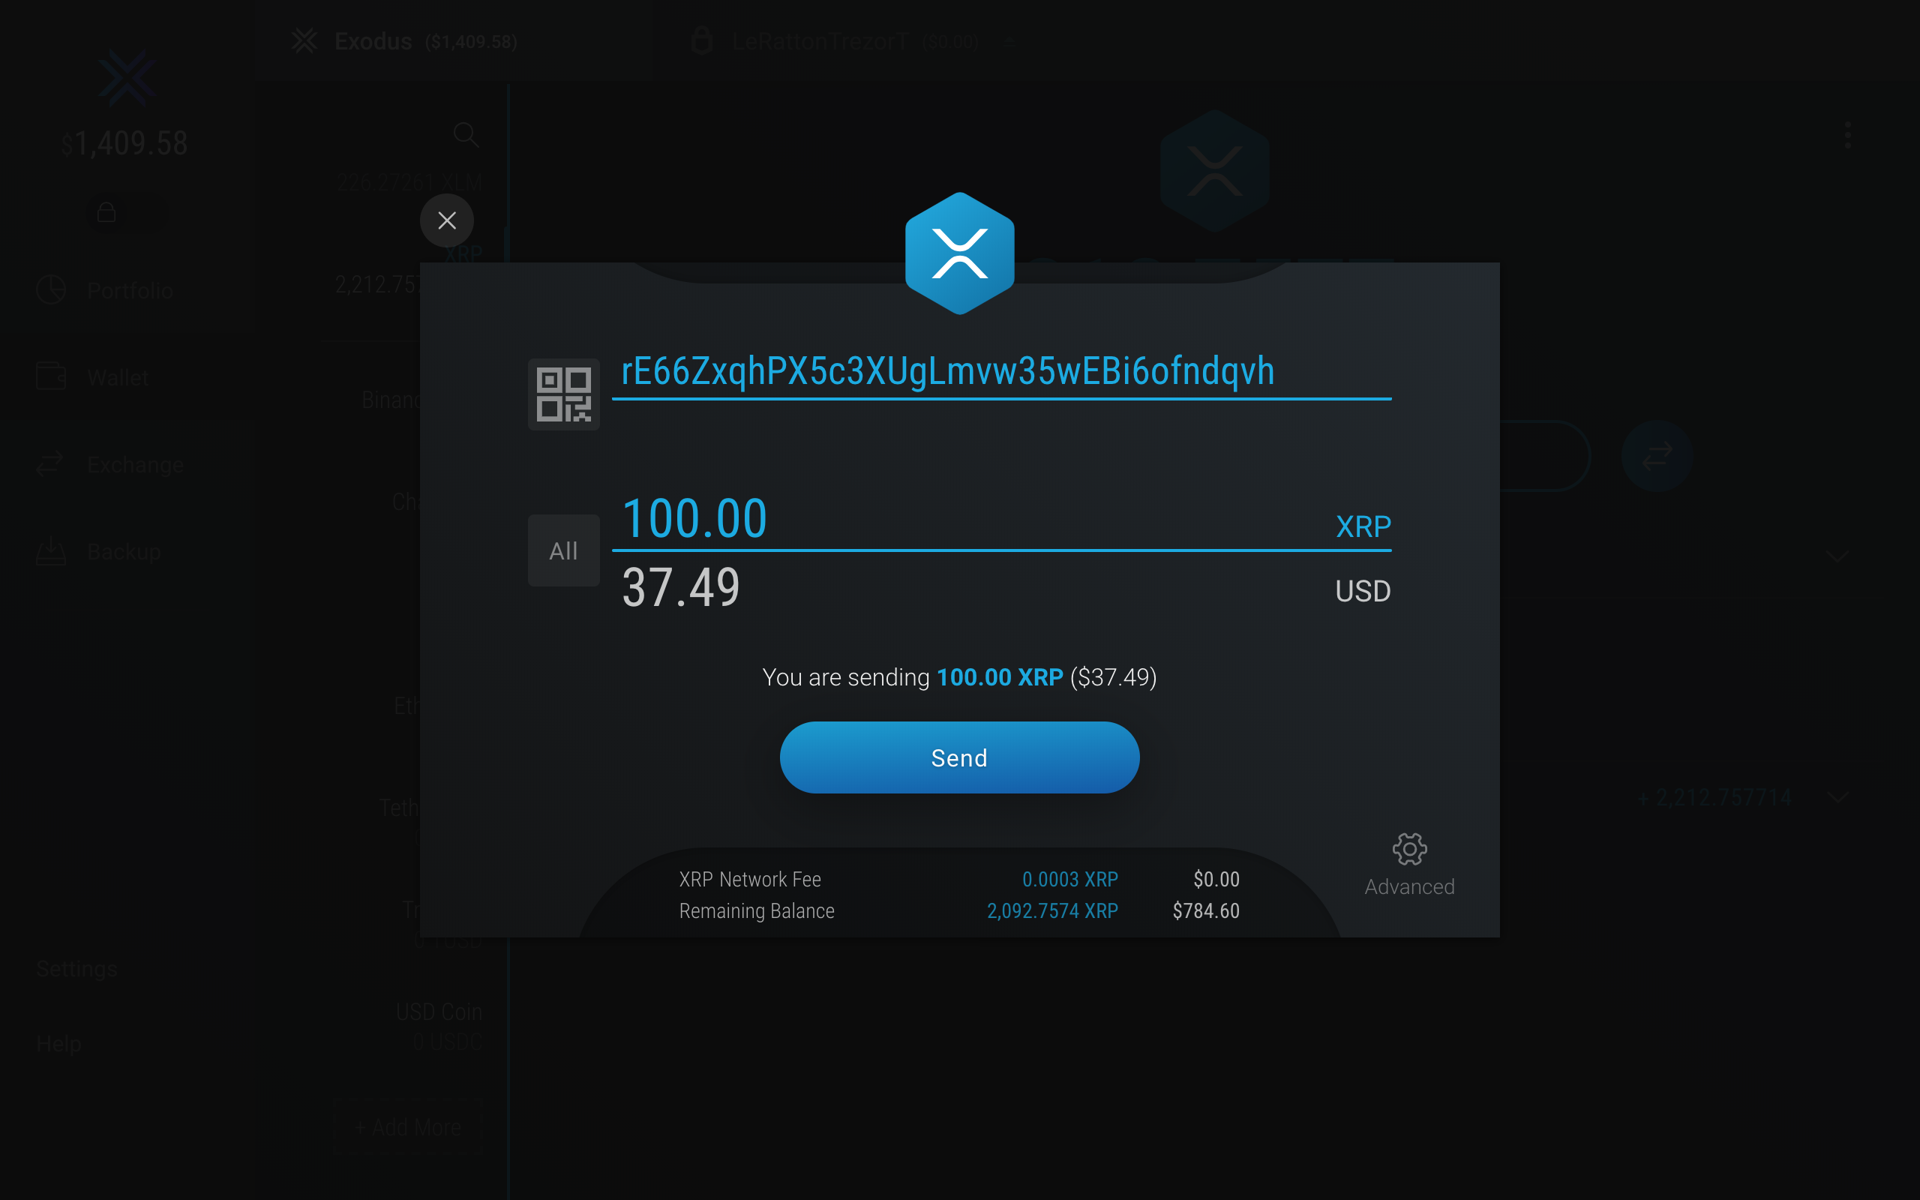The height and width of the screenshot is (1200, 1920).
Task: Open the three-dot more options menu
Action: click(1848, 135)
